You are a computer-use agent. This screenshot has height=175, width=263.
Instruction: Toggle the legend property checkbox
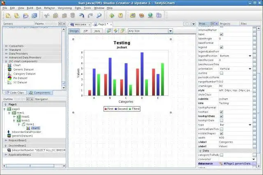pyautogui.click(x=221, y=48)
